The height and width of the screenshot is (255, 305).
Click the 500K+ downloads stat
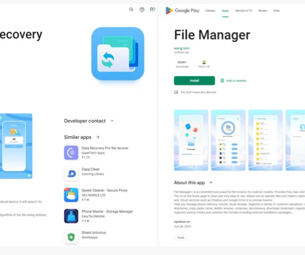coord(182,64)
